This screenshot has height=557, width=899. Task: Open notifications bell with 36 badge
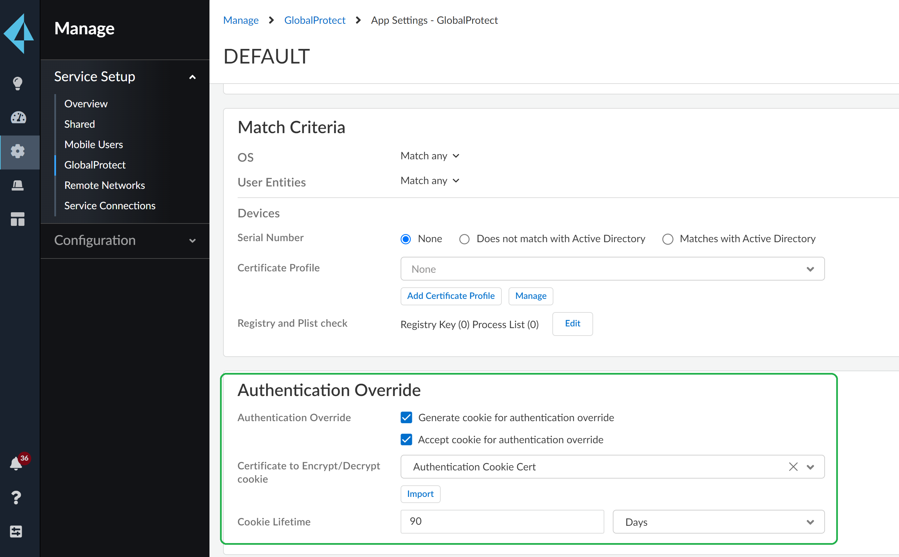pos(17,463)
